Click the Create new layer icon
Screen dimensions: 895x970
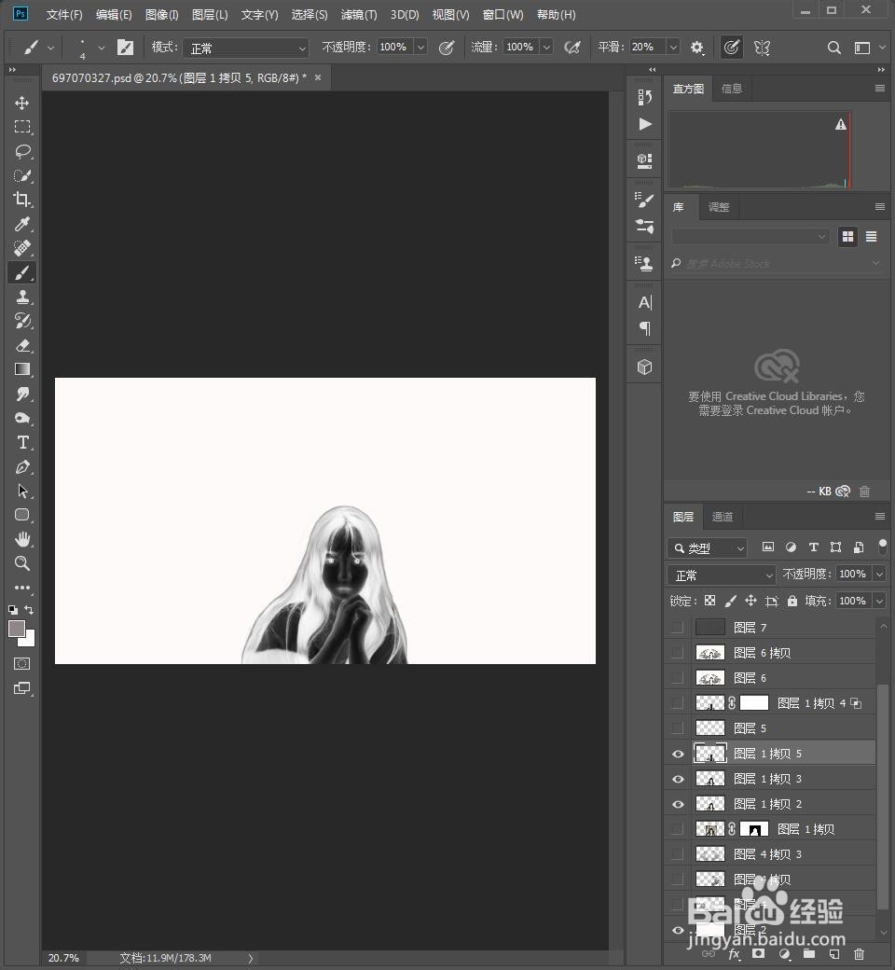pos(834,955)
